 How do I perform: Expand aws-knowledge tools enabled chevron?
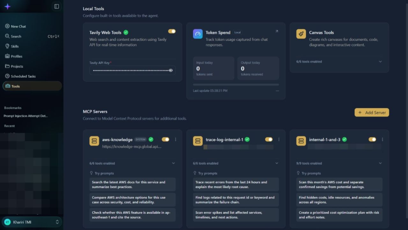tap(173, 163)
